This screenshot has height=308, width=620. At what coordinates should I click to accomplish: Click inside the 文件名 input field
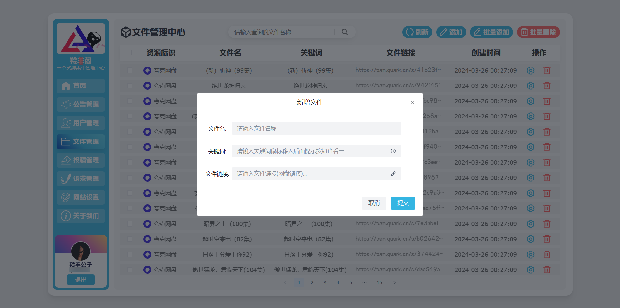coord(316,128)
